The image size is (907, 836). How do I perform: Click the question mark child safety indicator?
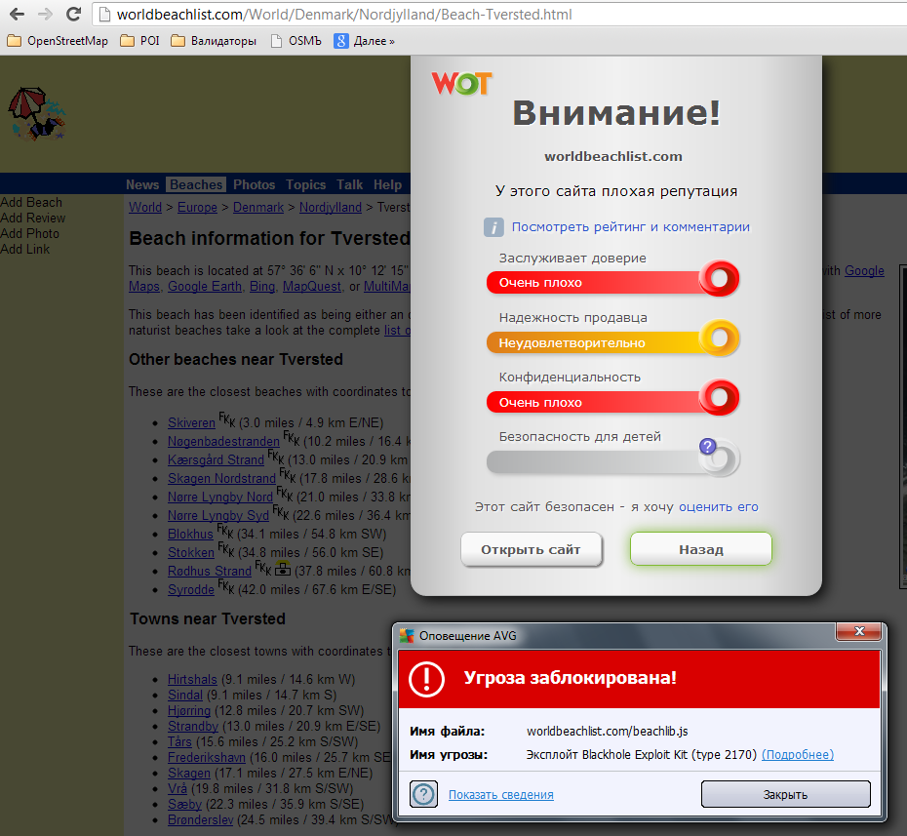[709, 448]
